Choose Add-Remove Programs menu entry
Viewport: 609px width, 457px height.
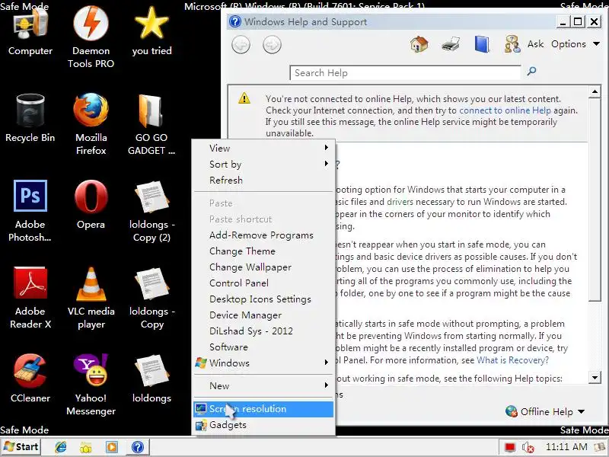(263, 235)
